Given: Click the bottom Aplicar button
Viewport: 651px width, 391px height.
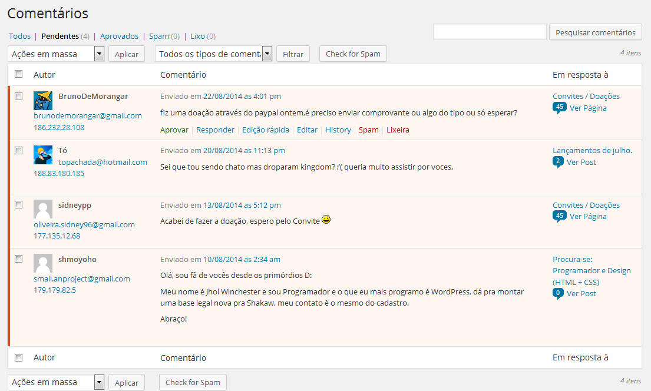Looking at the screenshot, I should [x=127, y=382].
